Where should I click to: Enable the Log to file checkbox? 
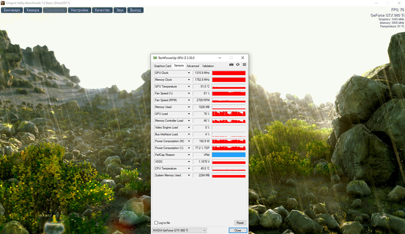[x=156, y=222]
